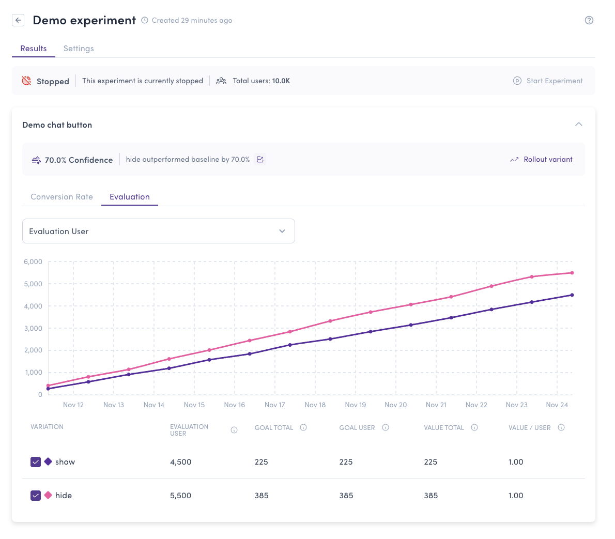The width and height of the screenshot is (615, 539).
Task: Click the info icon next to GOAL TOTAL
Action: (303, 427)
